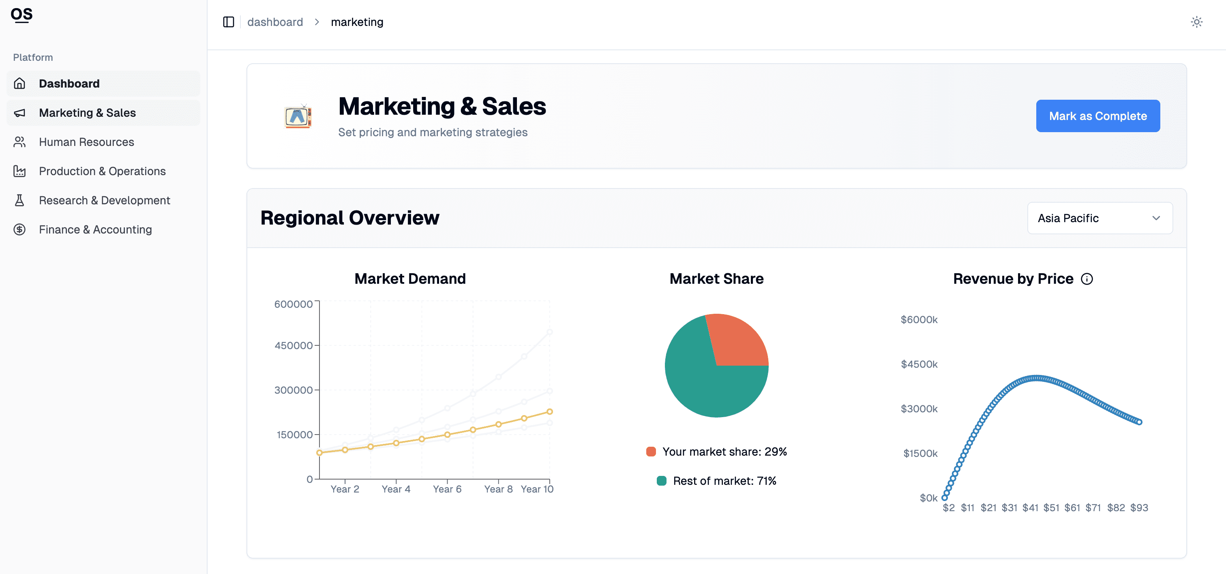Click the jeans TV marketing illustration
Viewport: 1226px width, 574px height.
pos(298,116)
